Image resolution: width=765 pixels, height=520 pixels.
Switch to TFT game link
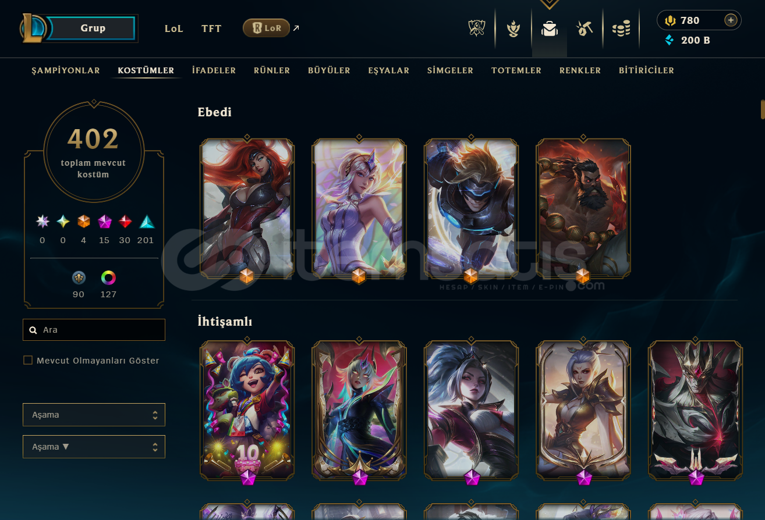(x=211, y=29)
